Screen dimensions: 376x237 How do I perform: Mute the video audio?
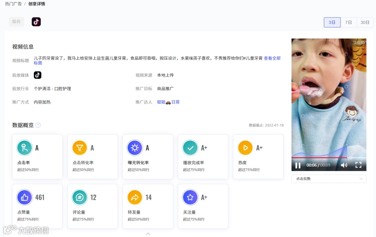click(x=345, y=166)
